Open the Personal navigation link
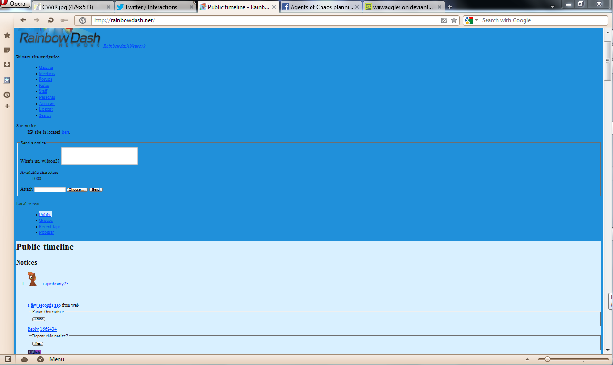Image resolution: width=613 pixels, height=365 pixels. [47, 97]
